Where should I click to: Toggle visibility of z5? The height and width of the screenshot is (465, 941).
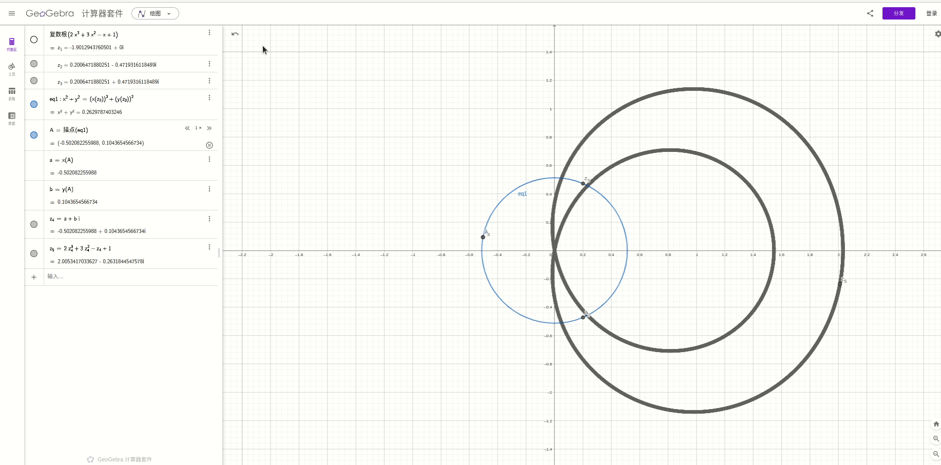34,254
